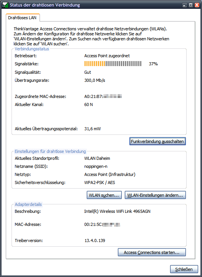Click the 31,6 mW value
Image resolution: width=202 pixels, height=277 pixels.
[93, 129]
